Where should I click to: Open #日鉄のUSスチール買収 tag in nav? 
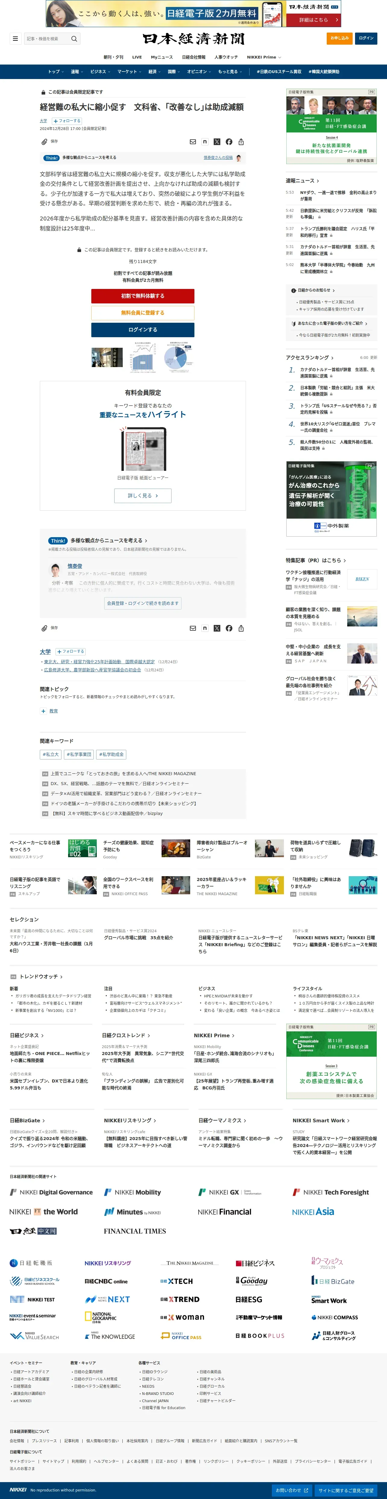pyautogui.click(x=278, y=71)
